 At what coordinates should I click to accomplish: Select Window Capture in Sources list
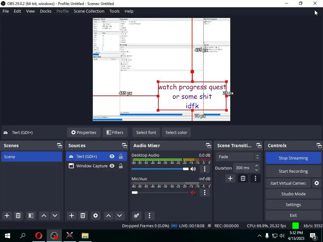pyautogui.click(x=92, y=166)
